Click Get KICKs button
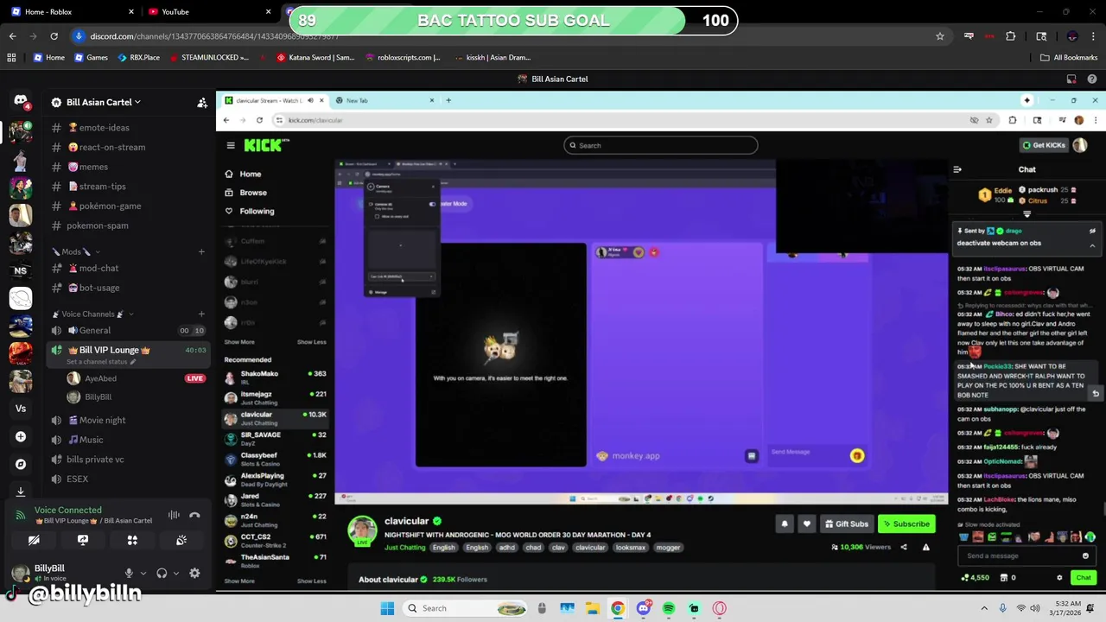1106x622 pixels. click(x=1043, y=145)
